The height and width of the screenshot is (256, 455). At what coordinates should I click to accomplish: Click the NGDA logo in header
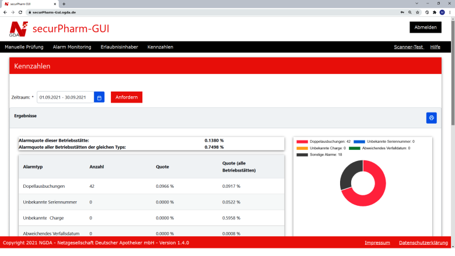click(x=18, y=29)
